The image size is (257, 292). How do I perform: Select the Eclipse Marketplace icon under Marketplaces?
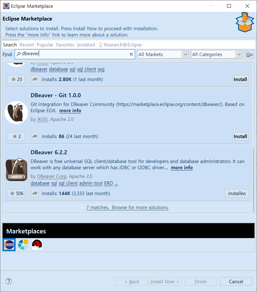coord(9,245)
